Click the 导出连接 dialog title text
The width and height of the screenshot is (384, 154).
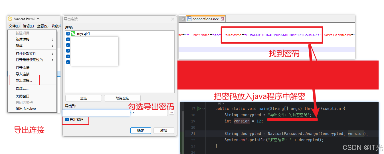71,19
